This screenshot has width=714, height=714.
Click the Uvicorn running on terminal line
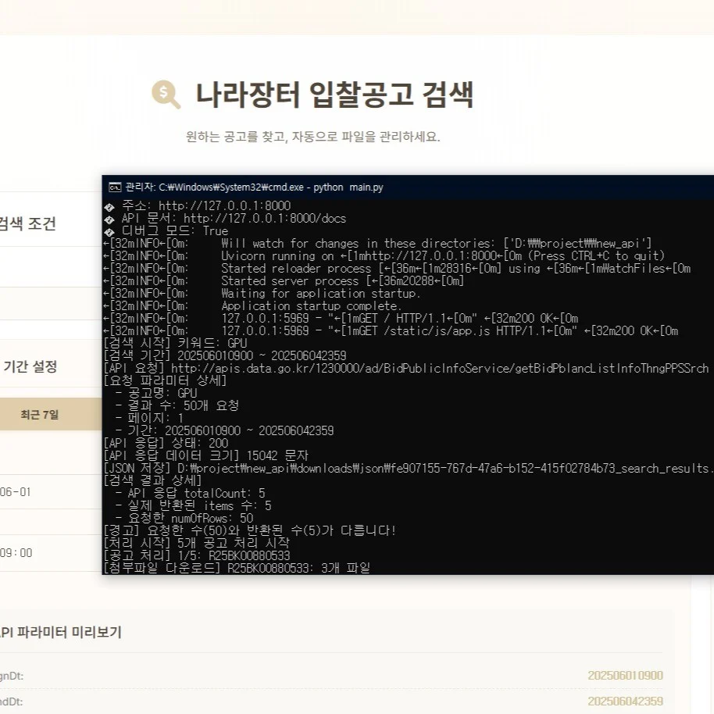[x=384, y=256]
